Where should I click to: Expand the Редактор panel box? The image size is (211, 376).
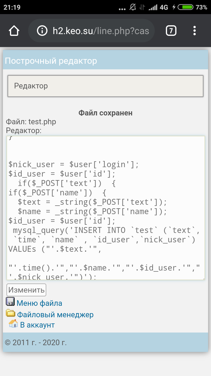point(105,86)
